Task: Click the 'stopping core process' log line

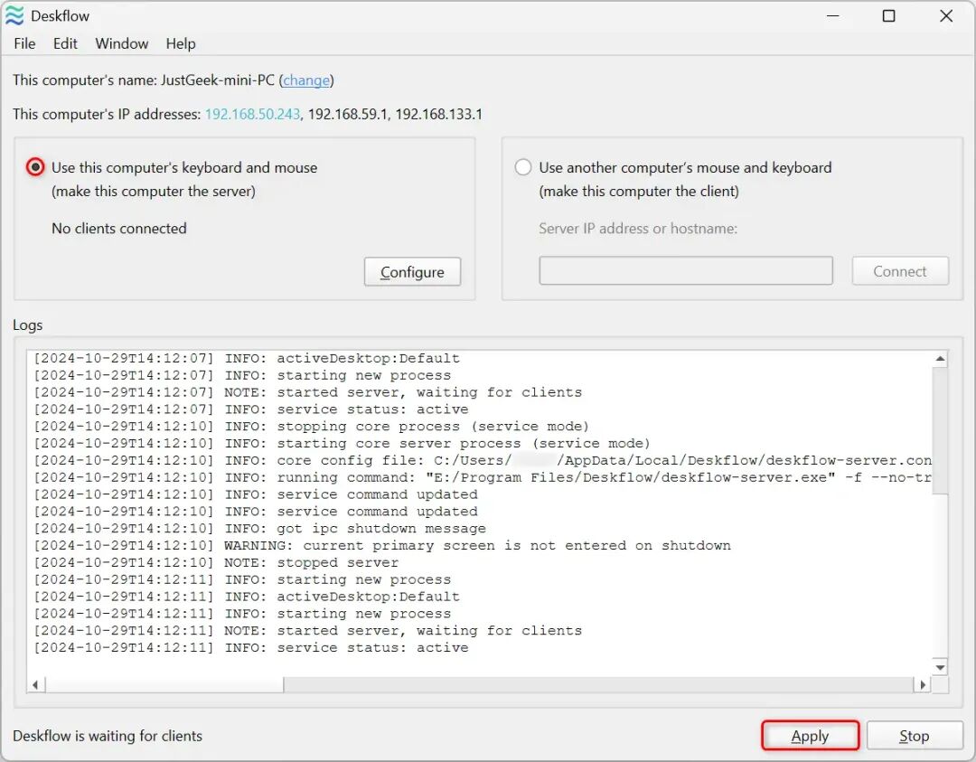Action: click(311, 427)
